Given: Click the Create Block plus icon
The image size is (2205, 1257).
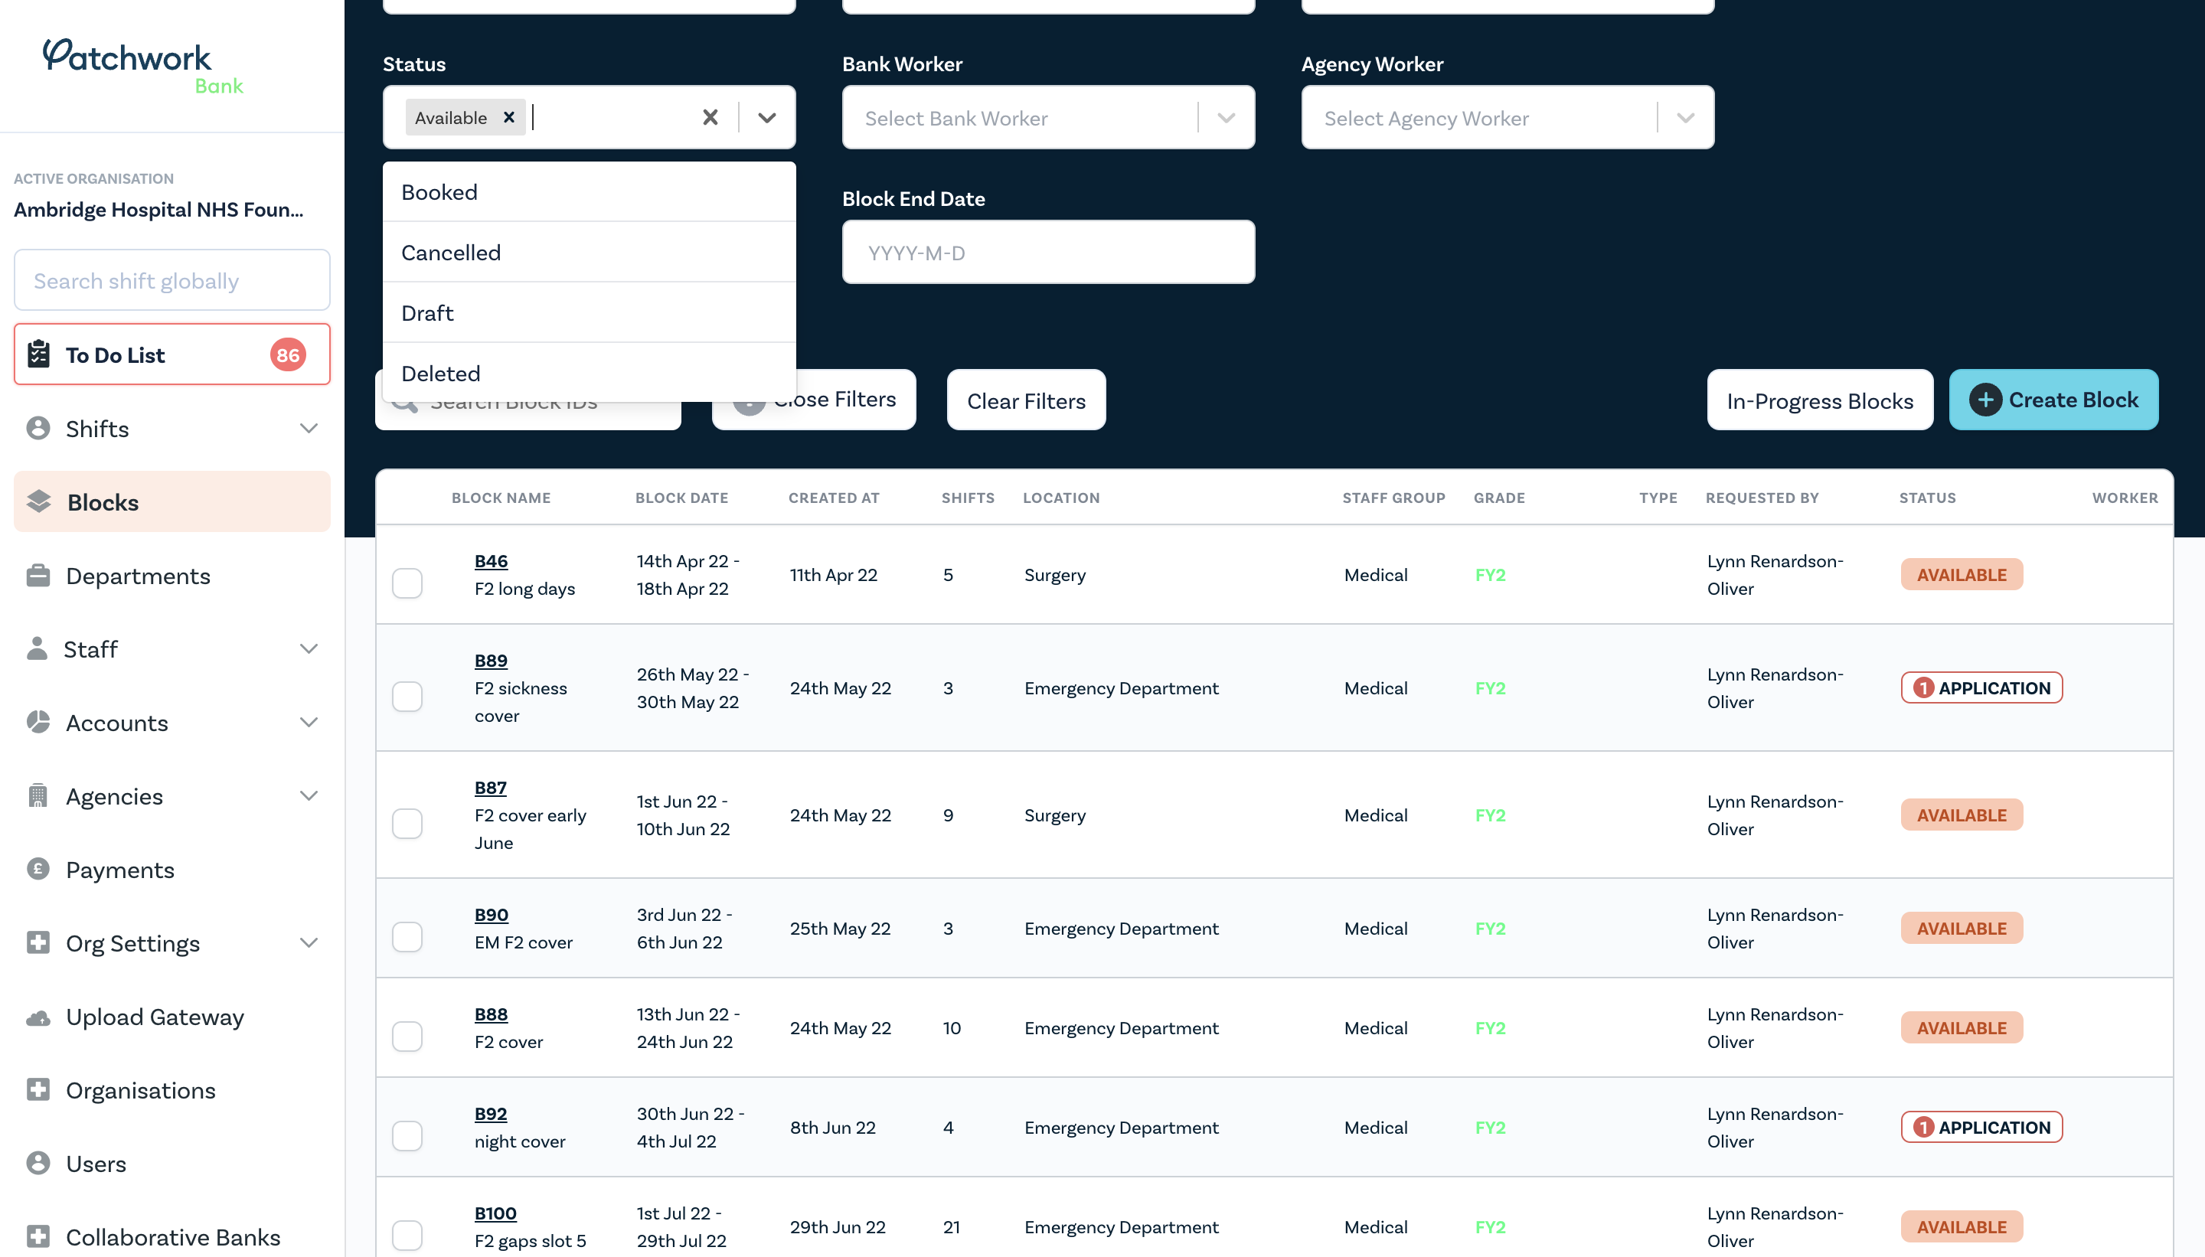Looking at the screenshot, I should coord(1985,400).
